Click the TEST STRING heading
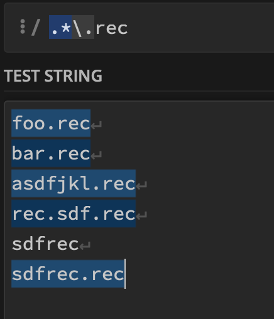274x319 pixels. point(53,75)
